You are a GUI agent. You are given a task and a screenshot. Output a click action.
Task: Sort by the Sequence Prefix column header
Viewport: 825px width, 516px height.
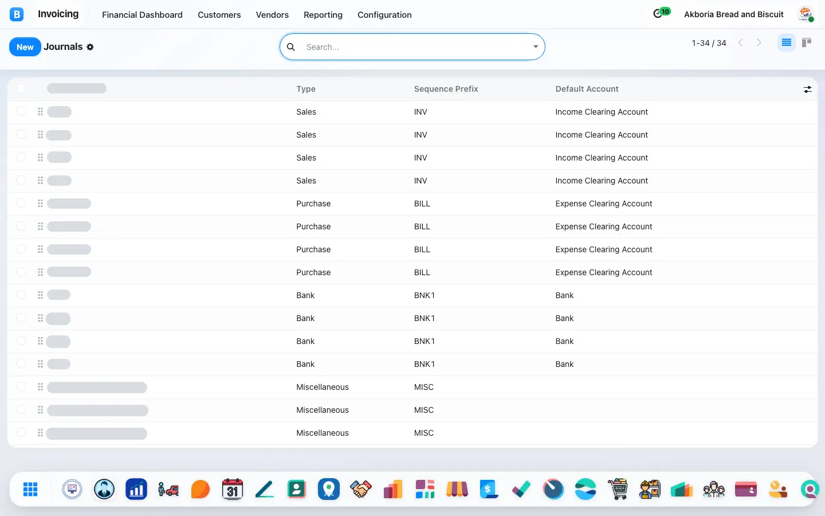[x=446, y=89]
